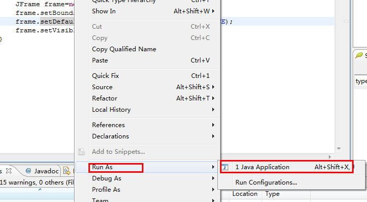
Task: Open Run Configurations dialog
Action: [x=291, y=183]
